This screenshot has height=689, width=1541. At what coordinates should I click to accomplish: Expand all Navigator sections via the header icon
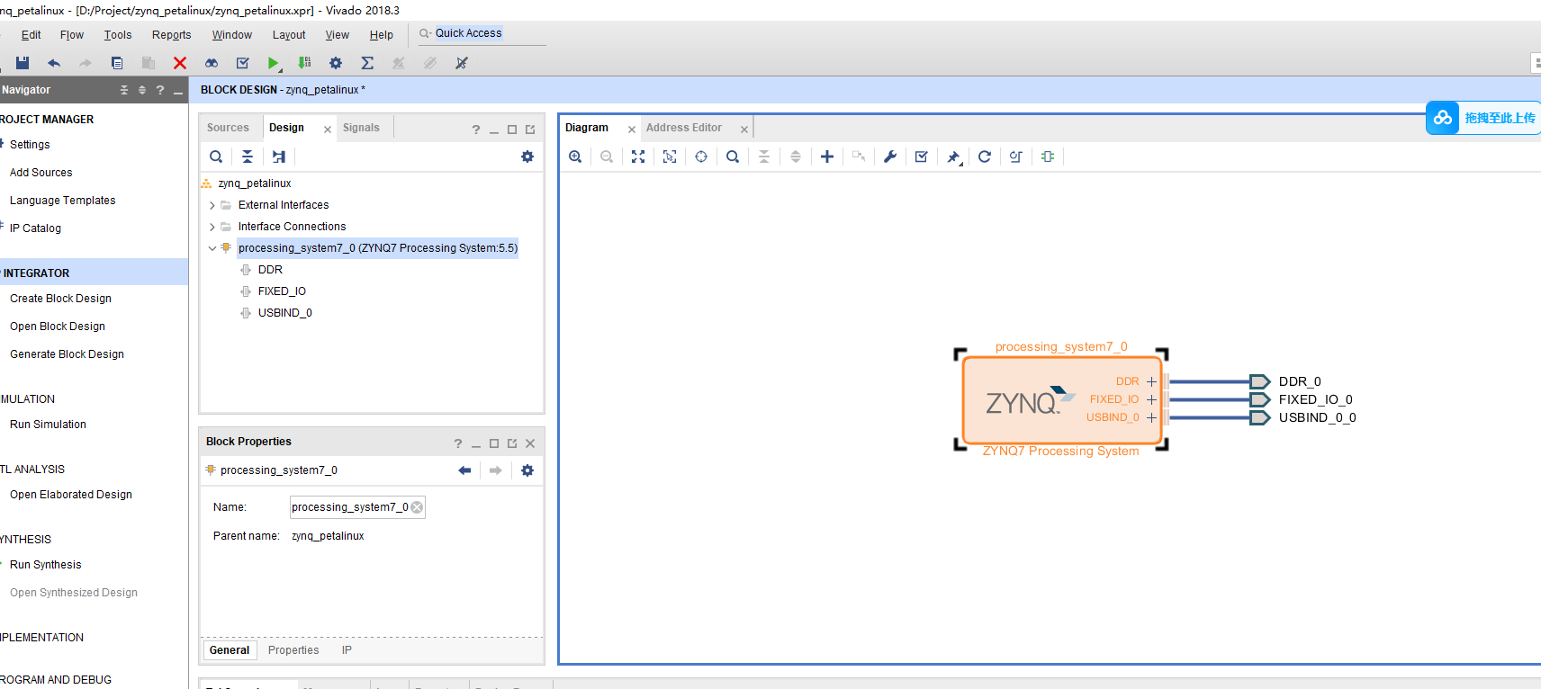tap(142, 90)
